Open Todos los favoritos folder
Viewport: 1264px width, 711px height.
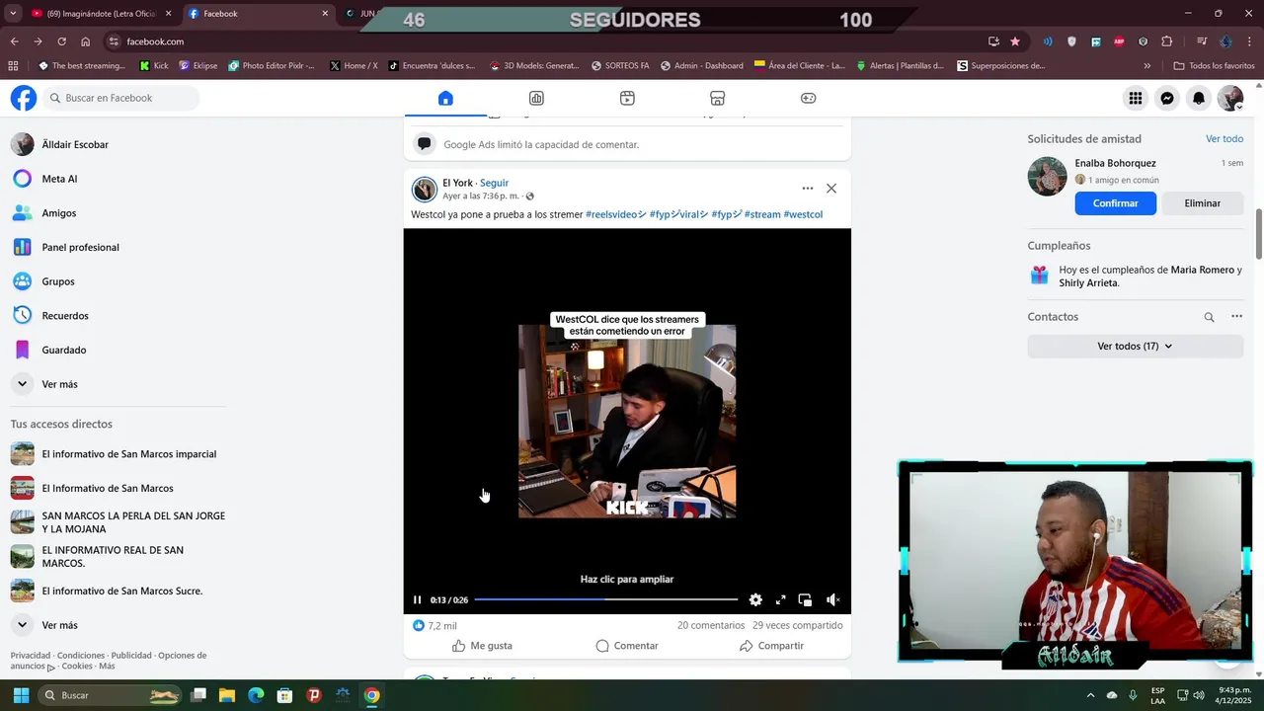pyautogui.click(x=1214, y=66)
